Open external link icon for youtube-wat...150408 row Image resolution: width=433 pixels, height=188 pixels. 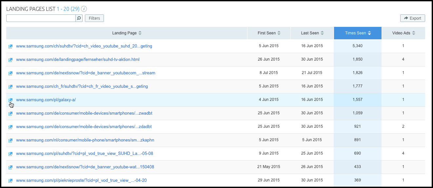tap(10, 167)
